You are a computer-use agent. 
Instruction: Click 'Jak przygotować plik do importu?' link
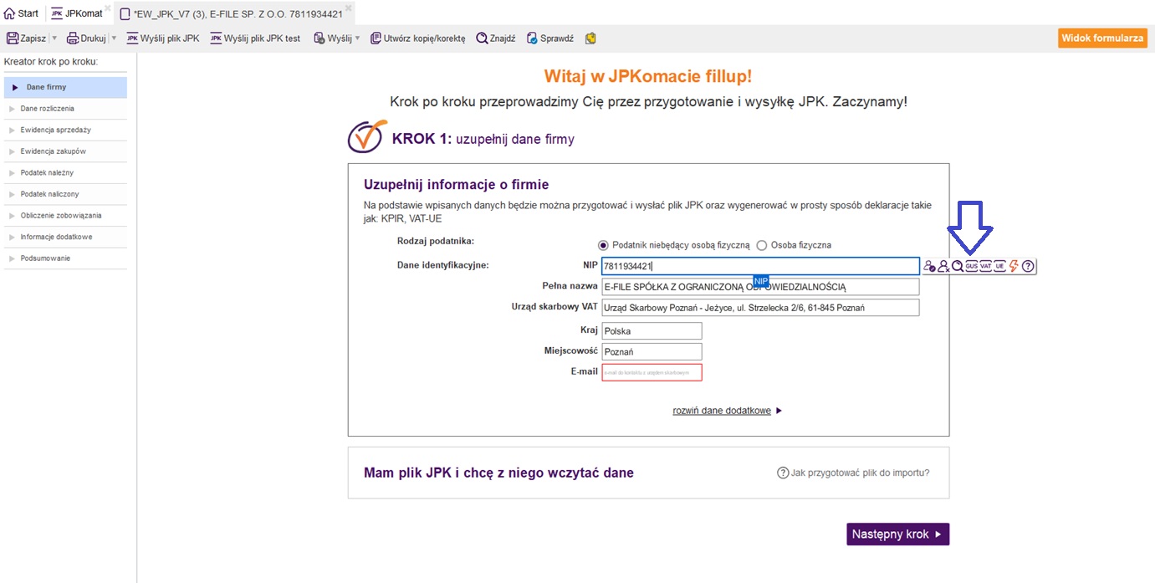coord(853,473)
